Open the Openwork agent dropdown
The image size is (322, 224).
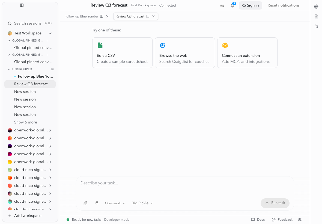(x=115, y=203)
